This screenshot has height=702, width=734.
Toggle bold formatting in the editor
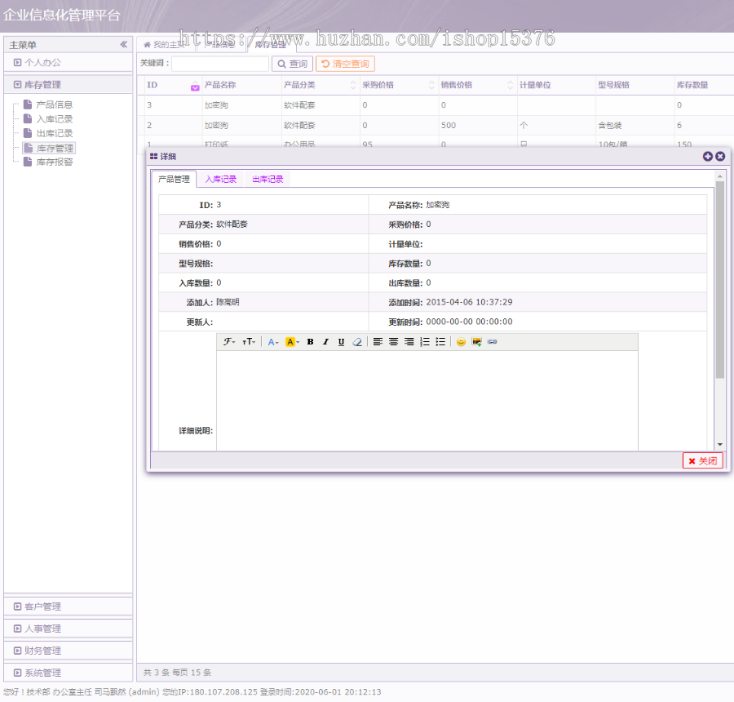point(310,342)
